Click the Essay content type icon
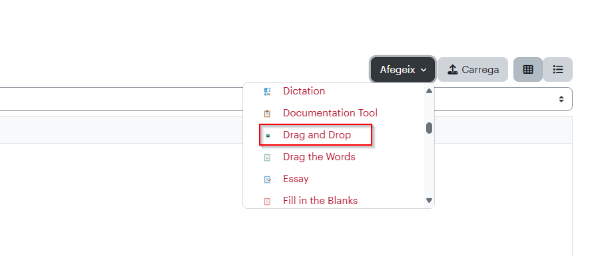The height and width of the screenshot is (256, 598). 267,180
